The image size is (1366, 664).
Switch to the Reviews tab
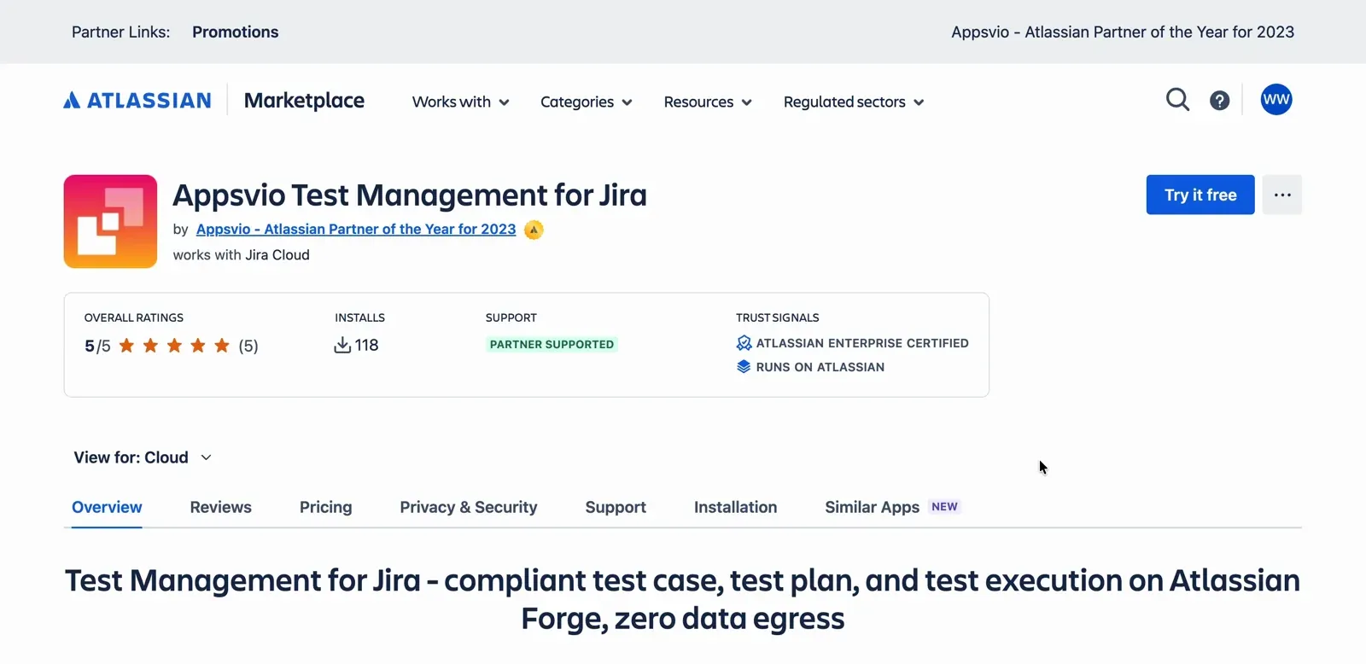click(220, 507)
